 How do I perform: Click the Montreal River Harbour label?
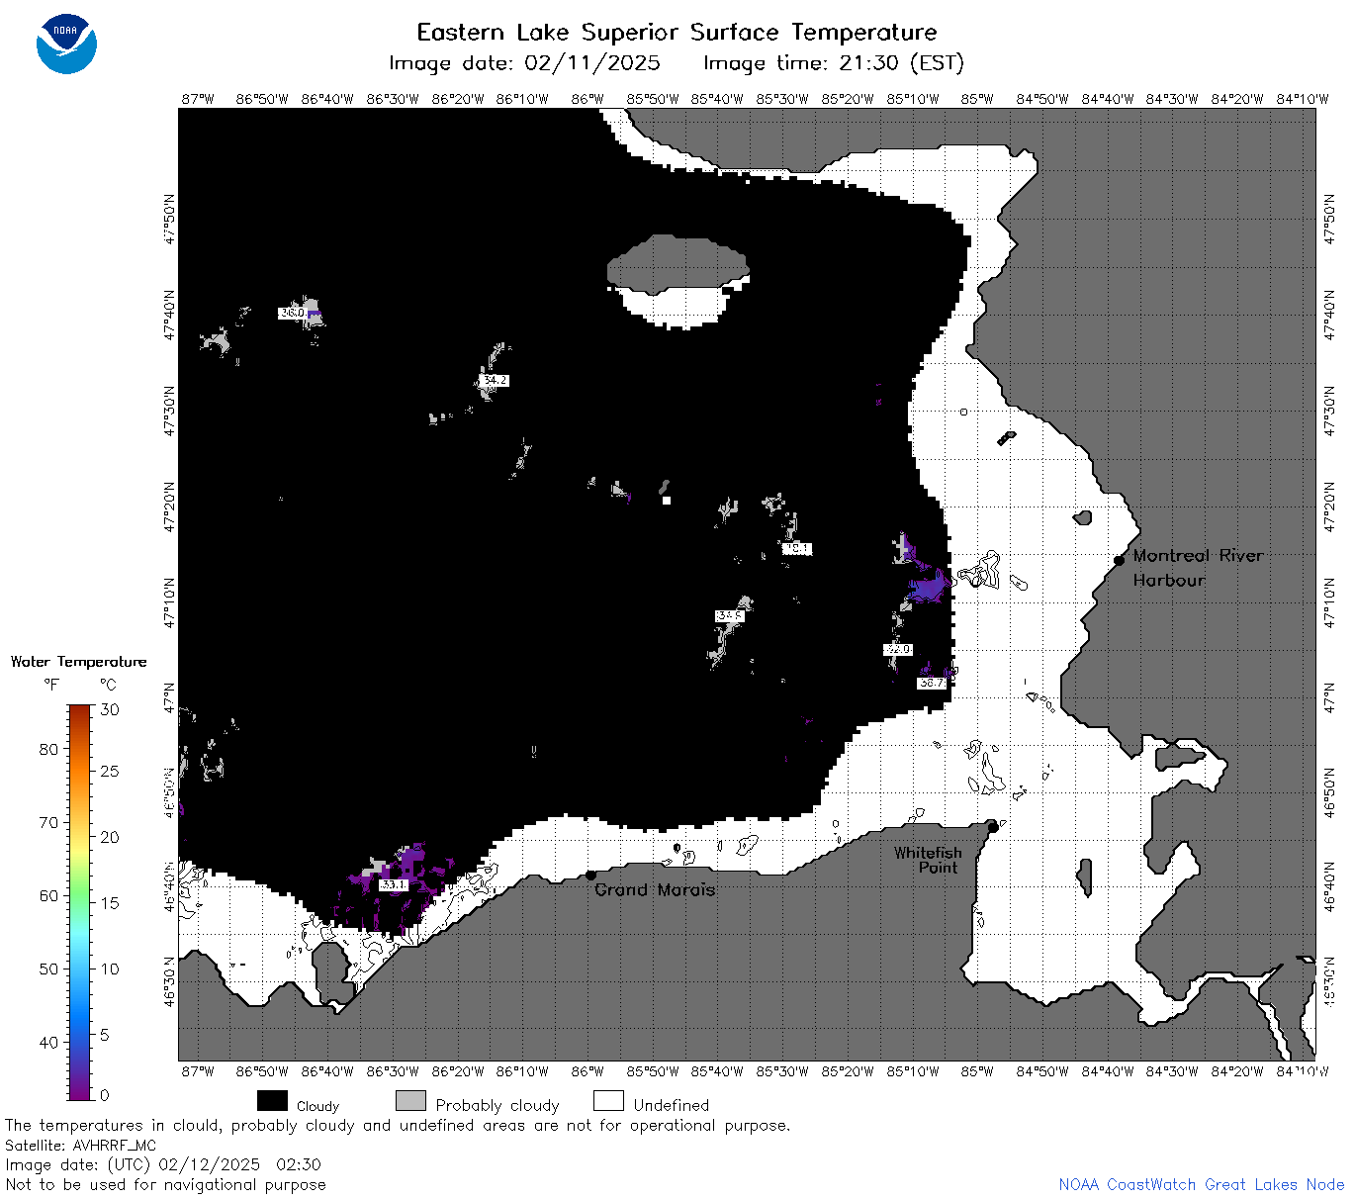point(1198,568)
